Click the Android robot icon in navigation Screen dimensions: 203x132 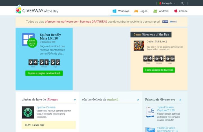click(x=155, y=11)
